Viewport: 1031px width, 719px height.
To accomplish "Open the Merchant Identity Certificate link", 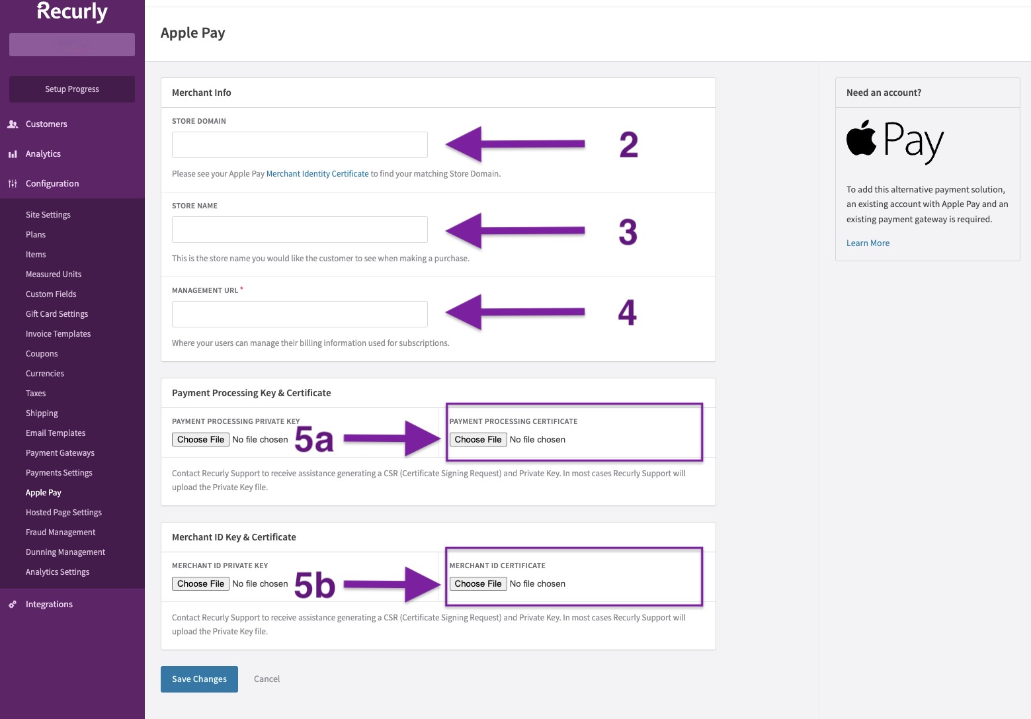I will tap(317, 174).
